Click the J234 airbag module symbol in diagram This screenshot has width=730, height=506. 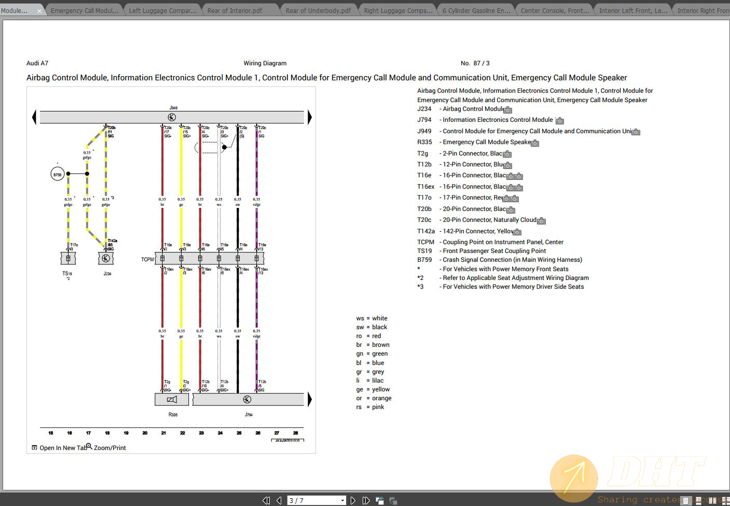106,258
